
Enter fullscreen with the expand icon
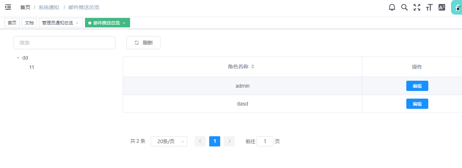coord(417,7)
